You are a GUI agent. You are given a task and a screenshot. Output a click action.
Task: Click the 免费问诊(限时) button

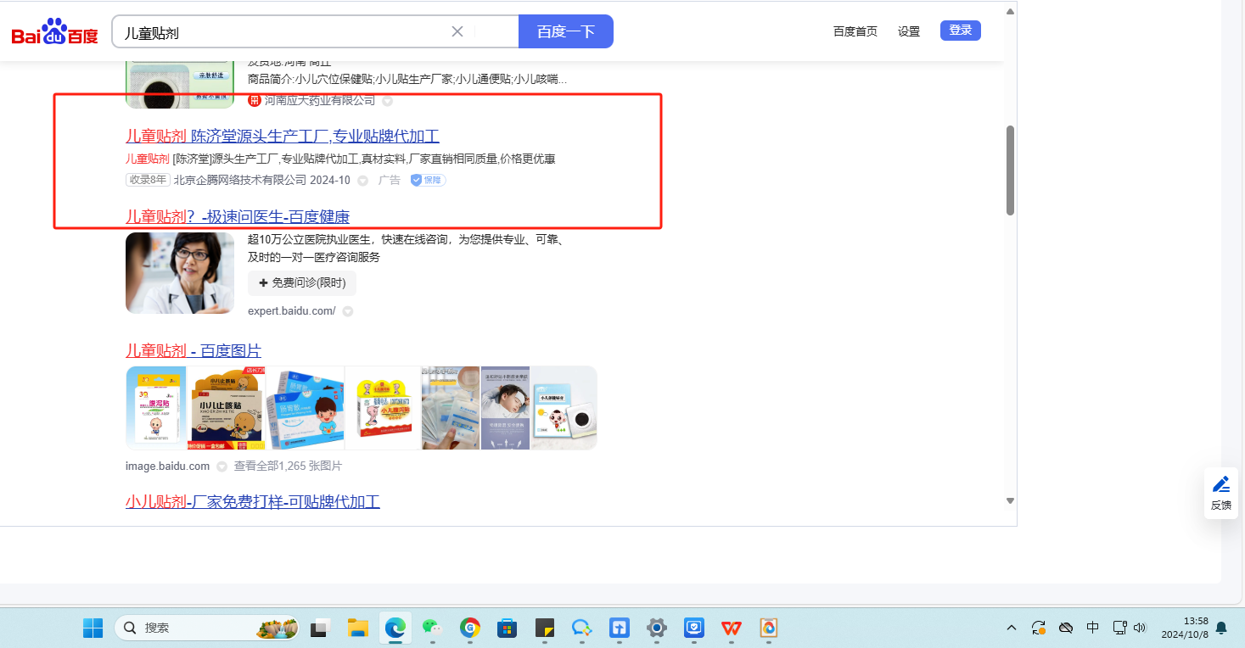point(302,282)
